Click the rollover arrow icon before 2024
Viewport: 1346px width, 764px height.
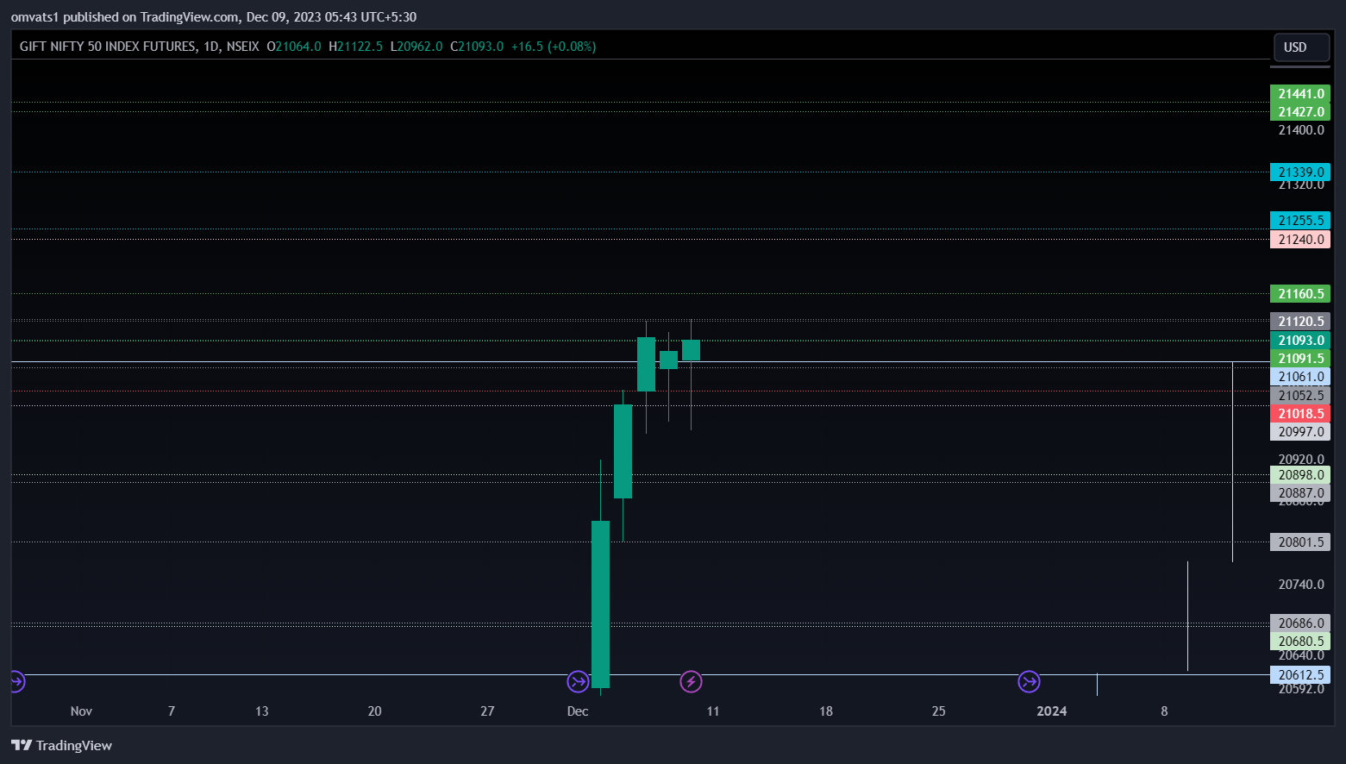coord(1029,682)
